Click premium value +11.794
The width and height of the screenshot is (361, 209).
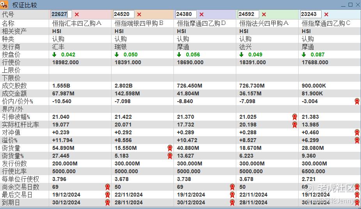62,140
